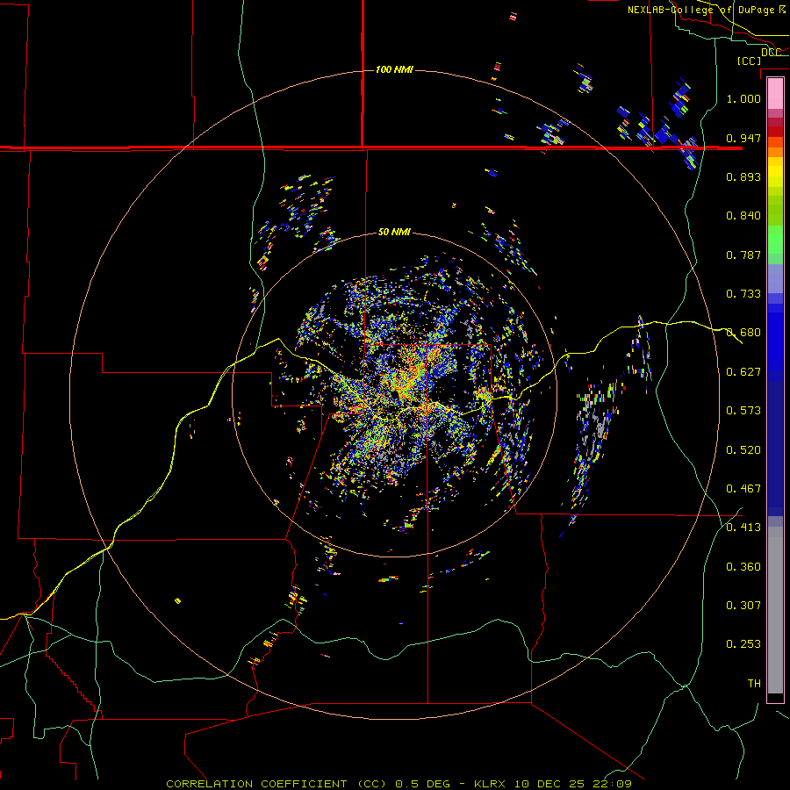790x790 pixels.
Task: Click the 0.253 scale label
Action: [x=743, y=644]
